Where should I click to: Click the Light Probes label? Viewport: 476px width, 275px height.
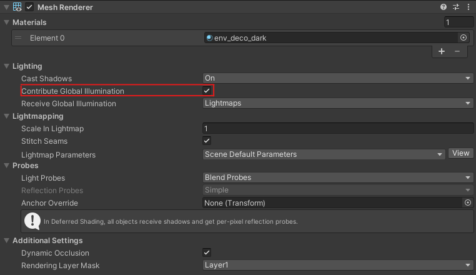coord(43,178)
